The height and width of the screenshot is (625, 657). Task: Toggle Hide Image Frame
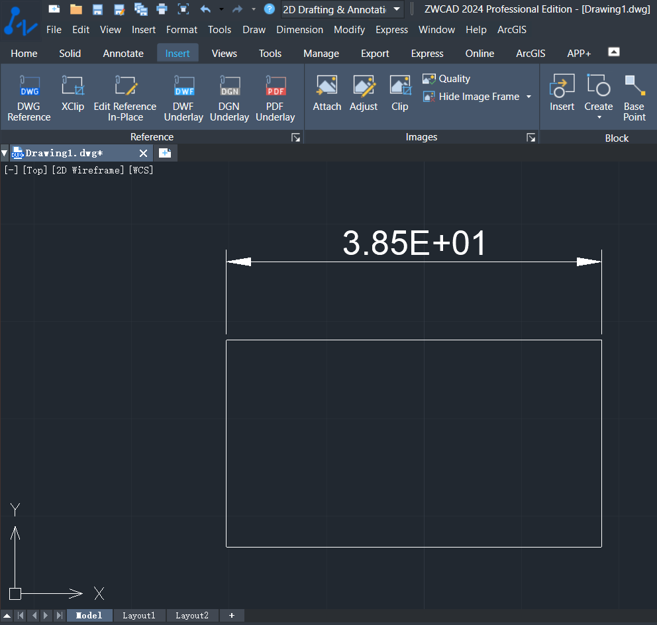[x=472, y=97]
